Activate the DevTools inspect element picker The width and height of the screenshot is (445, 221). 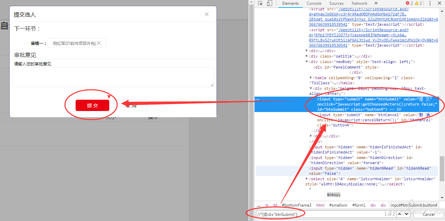coord(260,3)
